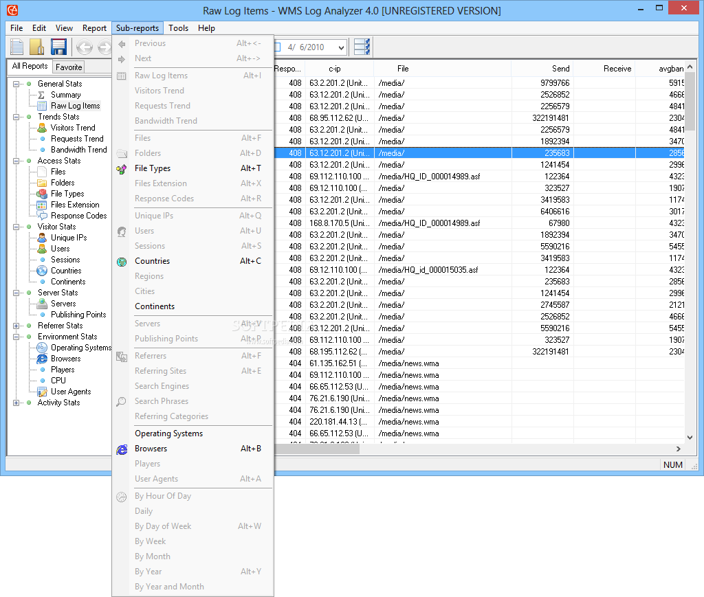This screenshot has width=704, height=597.
Task: Collapse the Trends Stats tree node
Action: pos(16,117)
